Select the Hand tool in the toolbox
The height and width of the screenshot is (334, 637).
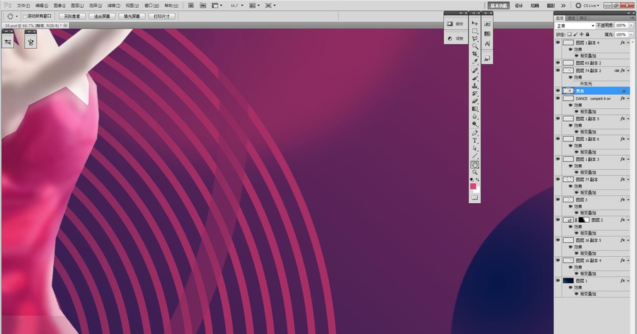(474, 165)
